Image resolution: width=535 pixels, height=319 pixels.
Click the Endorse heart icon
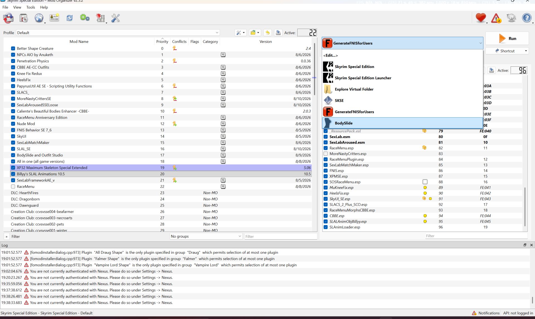(x=481, y=18)
